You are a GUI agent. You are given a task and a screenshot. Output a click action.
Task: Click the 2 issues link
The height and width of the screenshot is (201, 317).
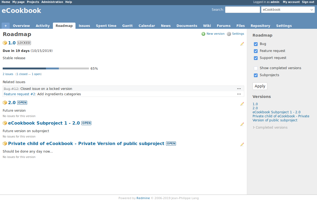coord(8,74)
